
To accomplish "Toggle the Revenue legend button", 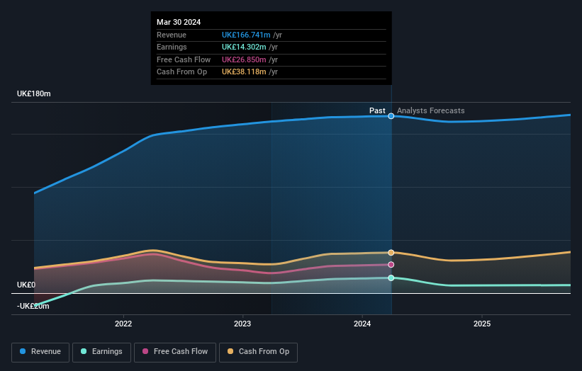I will point(40,352).
